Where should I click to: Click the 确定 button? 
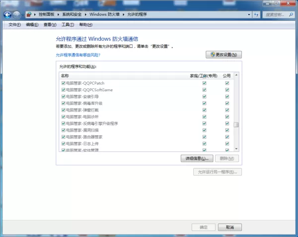tap(204, 227)
